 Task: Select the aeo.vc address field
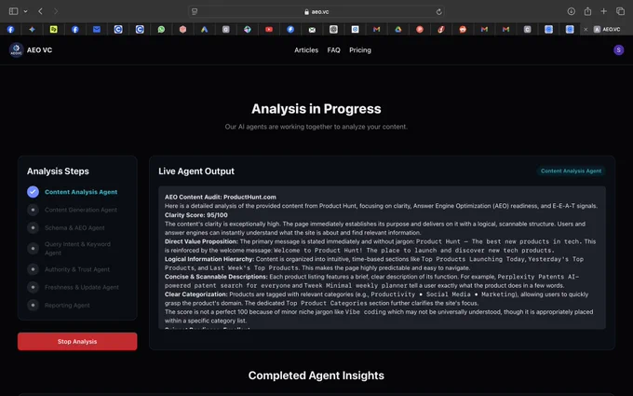[x=316, y=12]
